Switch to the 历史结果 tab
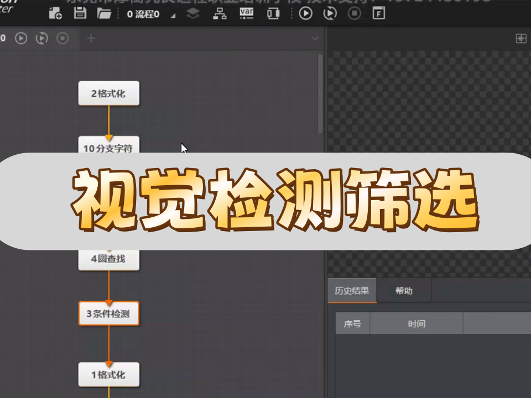This screenshot has width=531, height=398. click(x=352, y=291)
